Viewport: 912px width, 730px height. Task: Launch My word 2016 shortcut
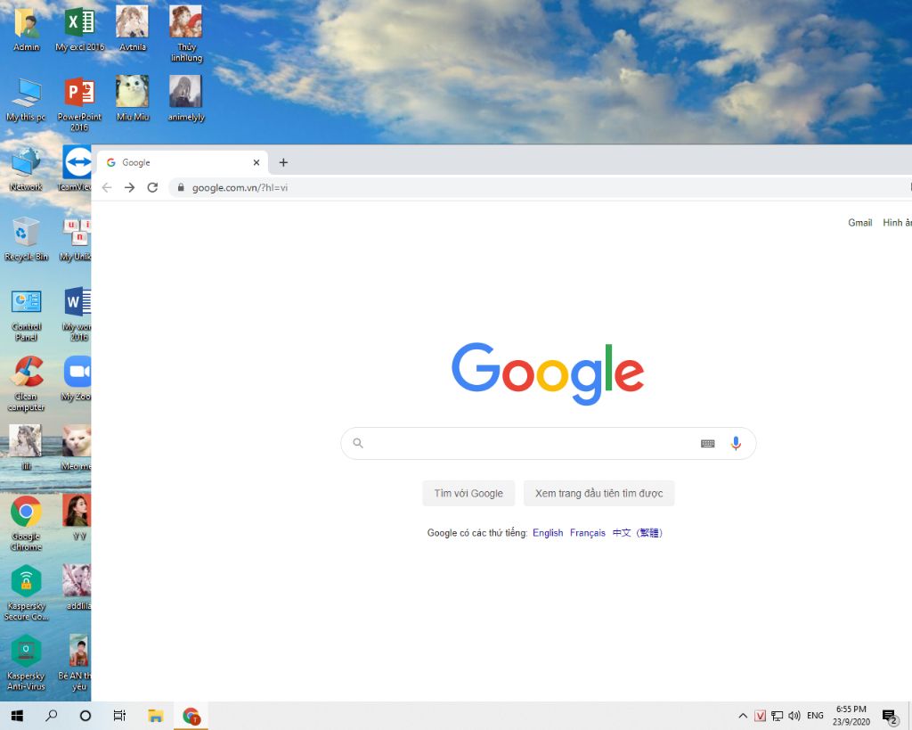(77, 315)
